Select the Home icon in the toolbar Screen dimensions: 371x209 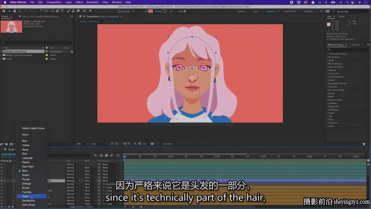[x=4, y=11]
